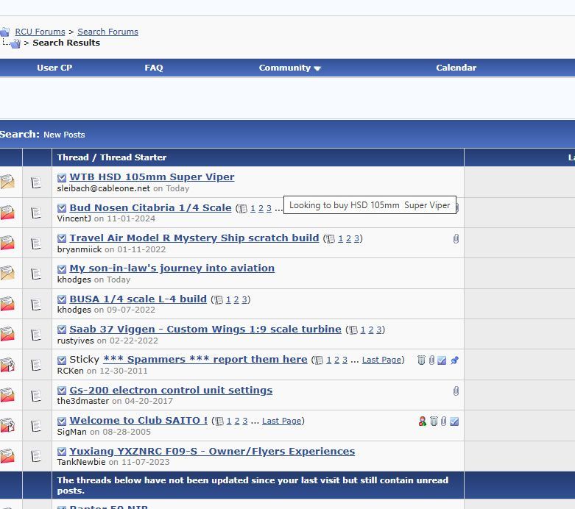575x509 pixels.
Task: Click the multi-page icon next to Saab 37 Viggen
Action: click(x=353, y=330)
